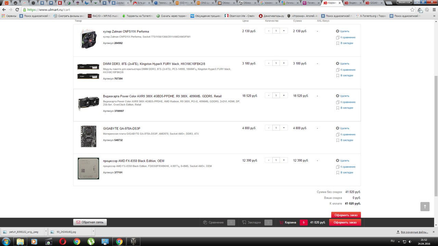Remove the Power Color R9 380X card via Удалить
This screenshot has width=438, height=246.
click(x=343, y=96)
